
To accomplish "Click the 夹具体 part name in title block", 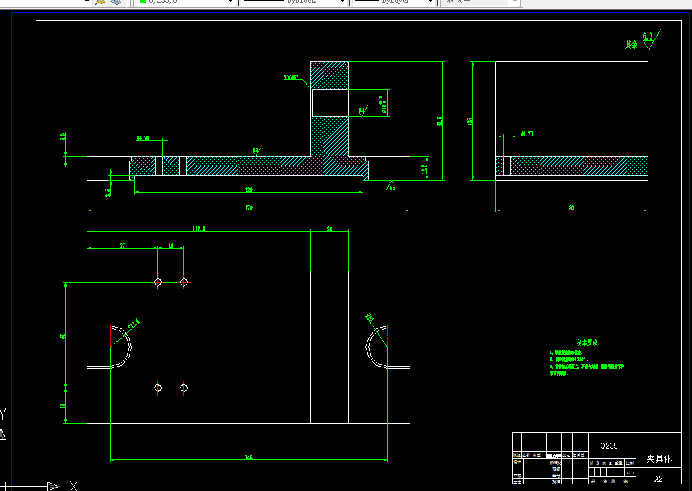I will pos(659,459).
